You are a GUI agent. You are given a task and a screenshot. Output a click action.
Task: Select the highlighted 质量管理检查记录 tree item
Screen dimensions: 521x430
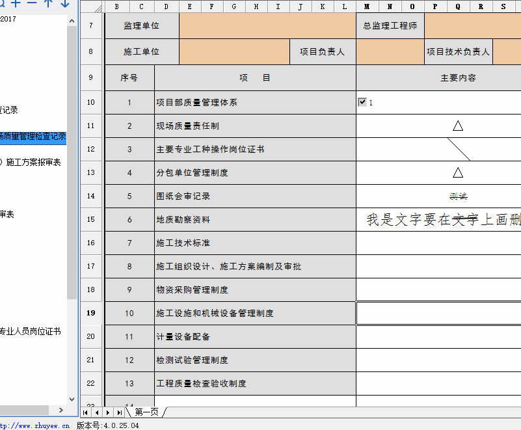[33, 137]
